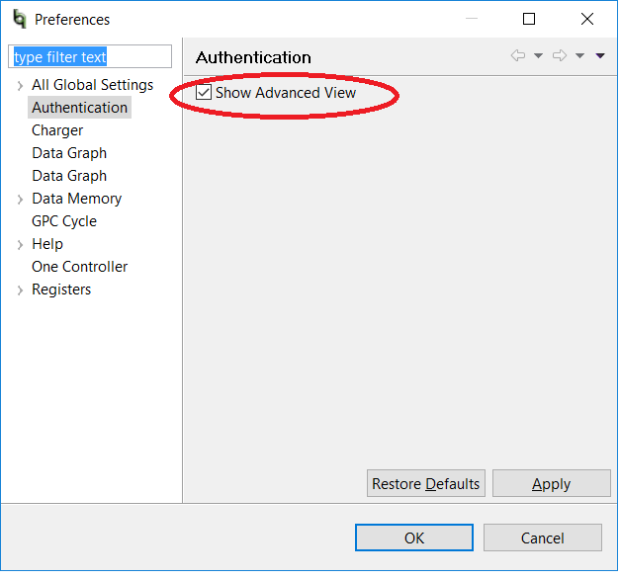Click the Restore Defaults button

(425, 484)
